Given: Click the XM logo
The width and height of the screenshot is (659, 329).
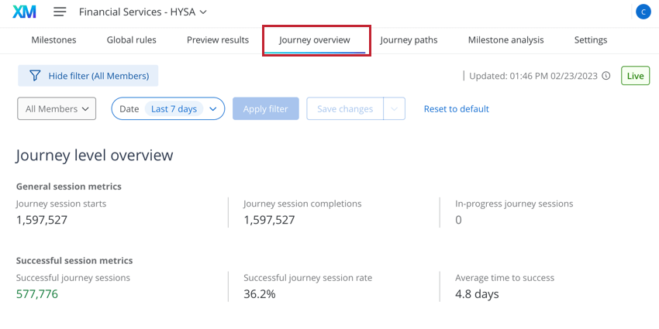Looking at the screenshot, I should click(24, 12).
